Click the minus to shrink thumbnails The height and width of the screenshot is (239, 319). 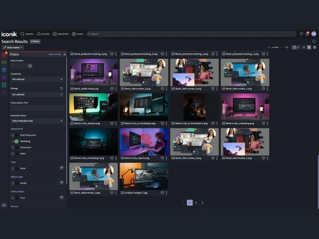[269, 47]
